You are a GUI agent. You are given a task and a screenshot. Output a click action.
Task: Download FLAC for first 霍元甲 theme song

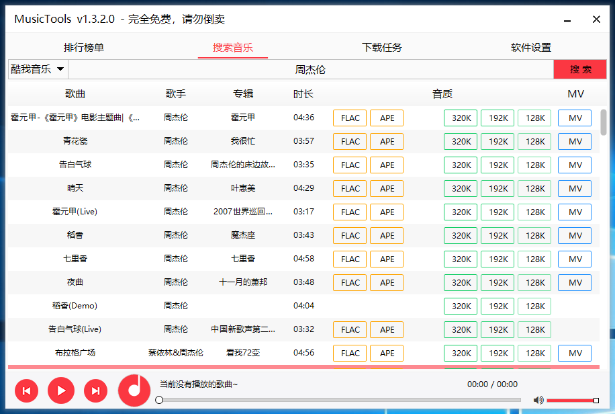350,118
